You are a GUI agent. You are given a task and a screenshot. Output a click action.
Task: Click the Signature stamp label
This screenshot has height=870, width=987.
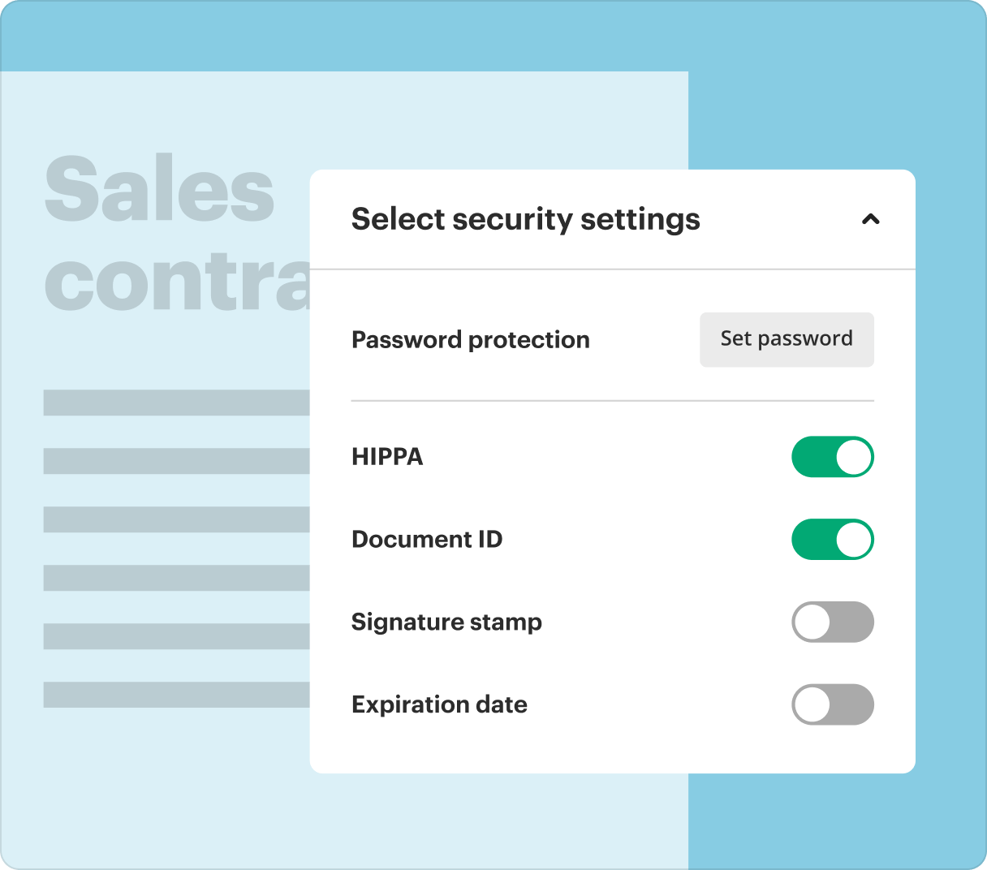[446, 622]
